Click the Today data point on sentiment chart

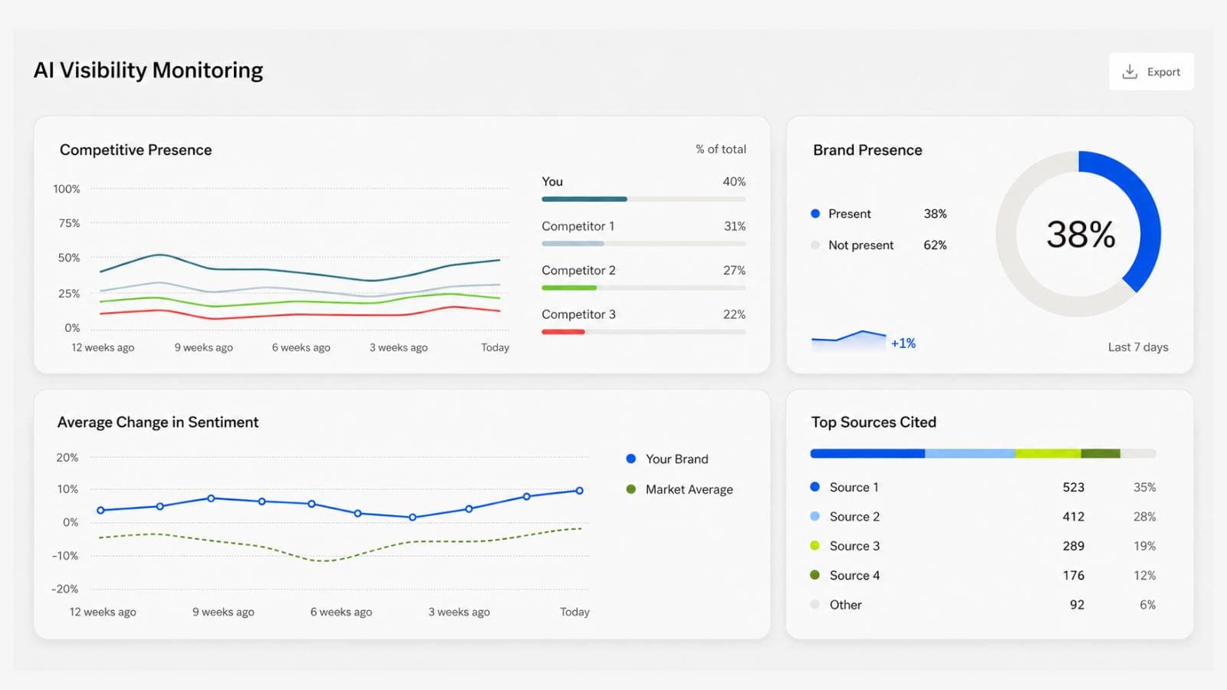tap(580, 491)
